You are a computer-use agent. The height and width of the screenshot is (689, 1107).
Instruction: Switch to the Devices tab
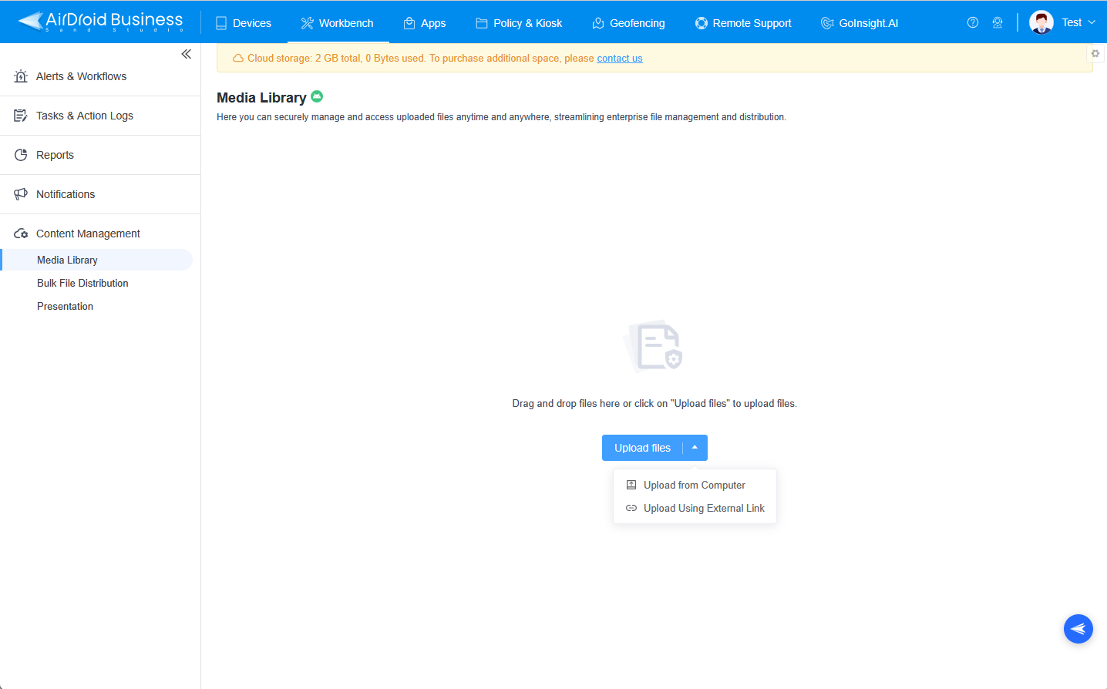click(x=244, y=22)
